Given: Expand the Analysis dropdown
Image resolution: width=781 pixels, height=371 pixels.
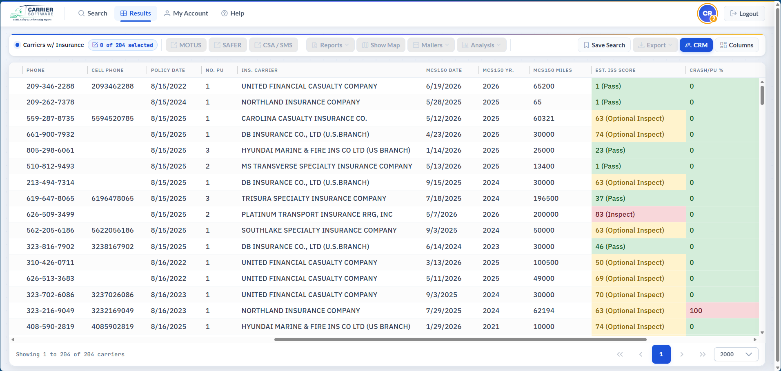Looking at the screenshot, I should pos(482,45).
